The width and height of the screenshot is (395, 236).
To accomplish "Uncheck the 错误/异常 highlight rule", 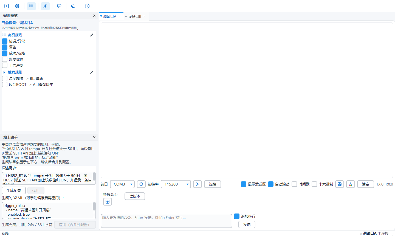I will [5, 41].
